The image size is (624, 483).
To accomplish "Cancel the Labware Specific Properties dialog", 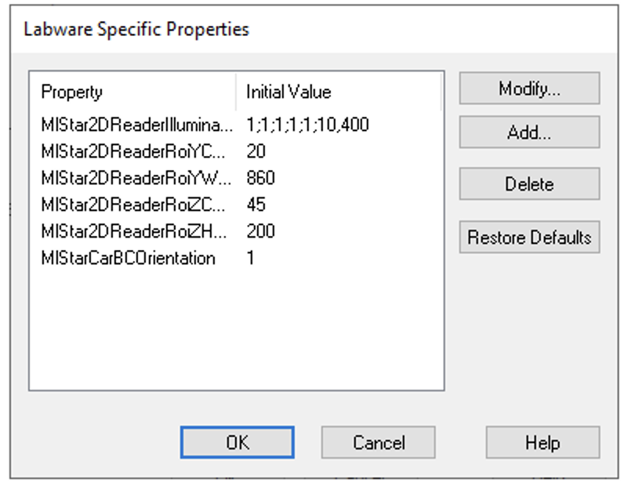I will 378,442.
